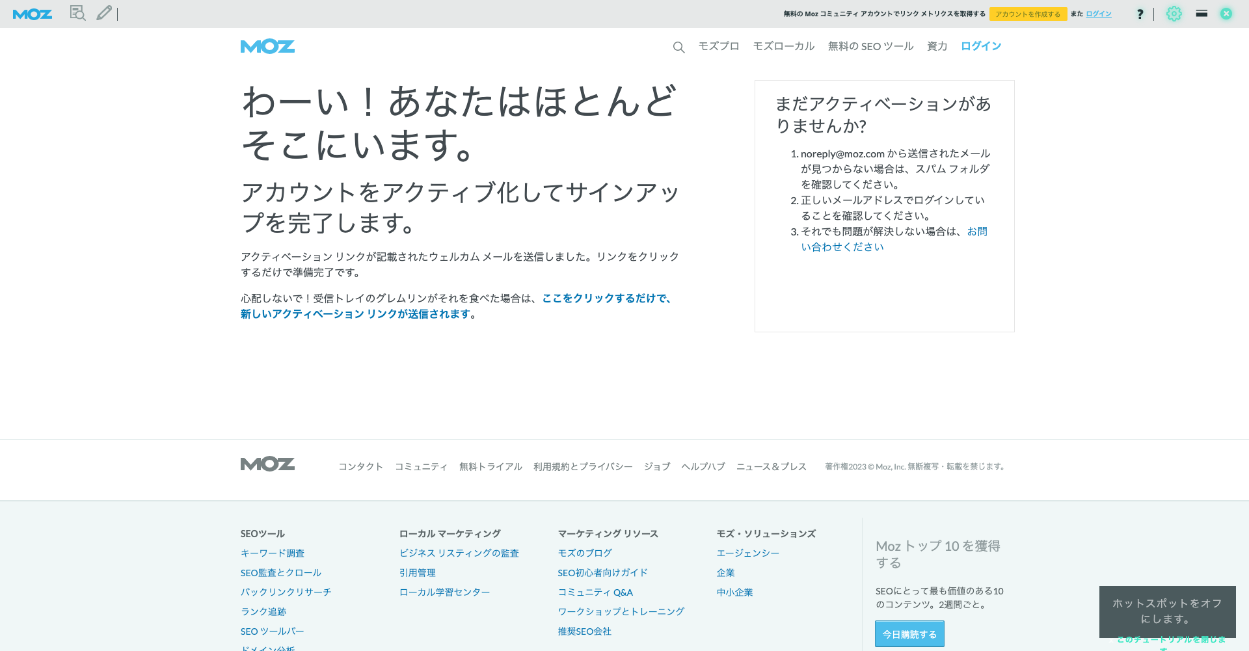The image size is (1249, 651).
Task: Click the MozBar logo in top toolbar
Action: (x=33, y=14)
